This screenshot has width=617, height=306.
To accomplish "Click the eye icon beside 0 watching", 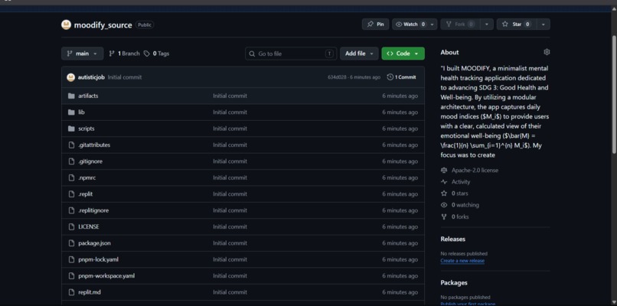I will pos(444,205).
